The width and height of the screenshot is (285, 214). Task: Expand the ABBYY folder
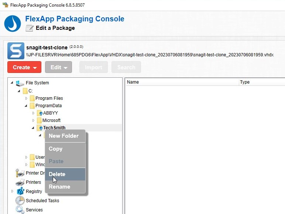34,113
